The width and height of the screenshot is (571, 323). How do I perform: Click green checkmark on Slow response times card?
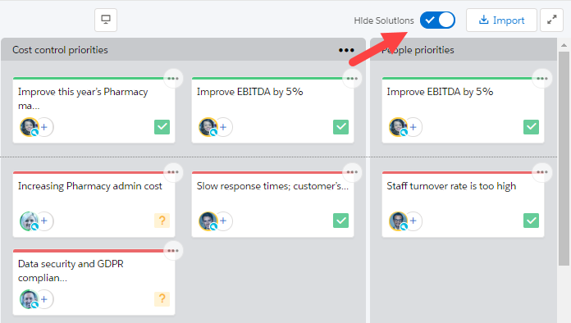click(x=340, y=221)
